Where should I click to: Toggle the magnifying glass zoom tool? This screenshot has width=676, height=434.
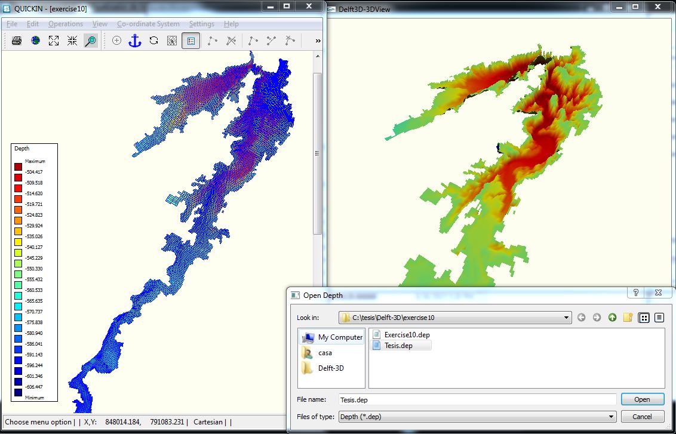pos(91,41)
